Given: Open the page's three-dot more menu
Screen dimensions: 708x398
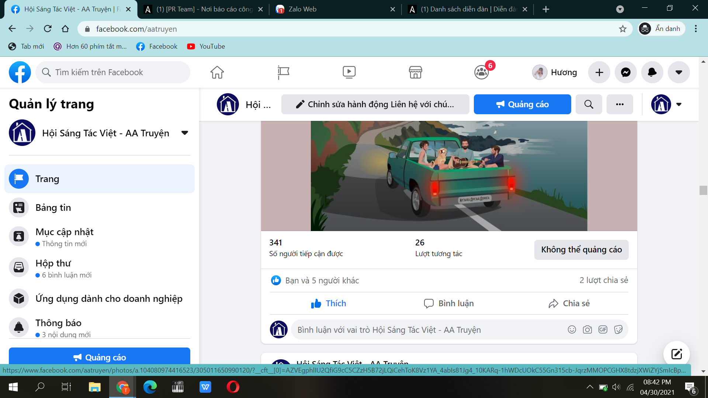Looking at the screenshot, I should pos(619,104).
